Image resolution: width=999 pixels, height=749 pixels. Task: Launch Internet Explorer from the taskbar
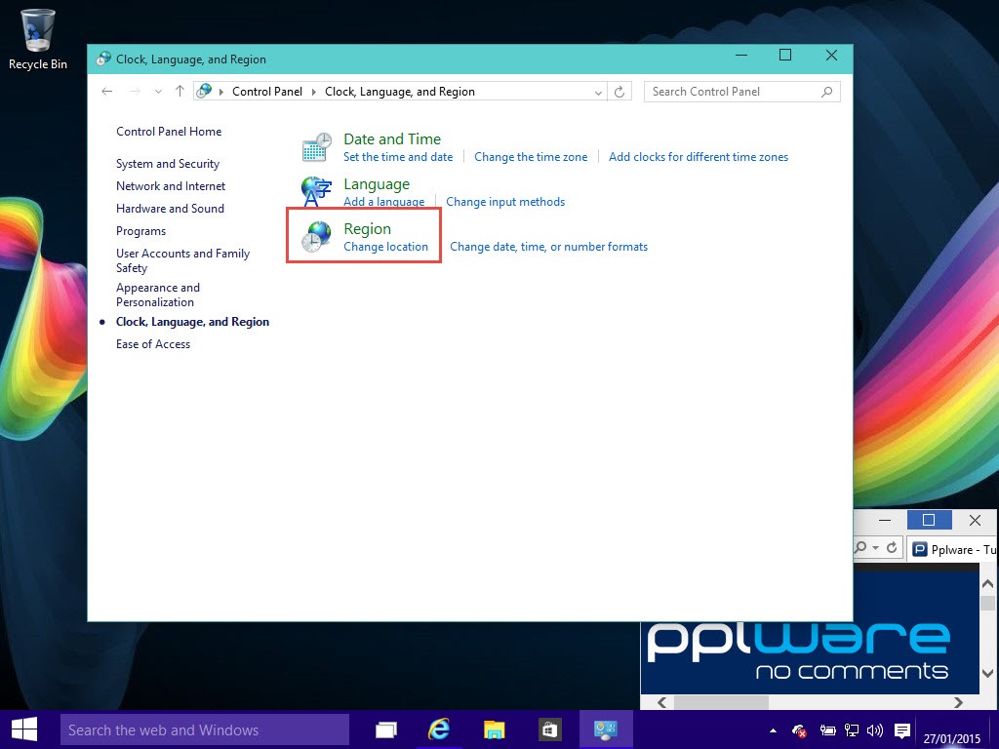(x=439, y=729)
